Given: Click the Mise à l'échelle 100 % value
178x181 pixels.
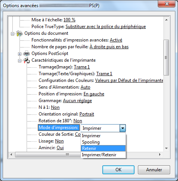Looking at the screenshot, I should coord(69,20).
